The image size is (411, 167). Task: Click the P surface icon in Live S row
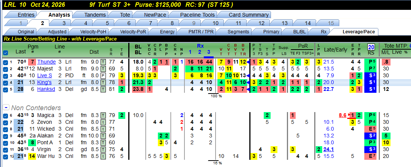pos(104,76)
